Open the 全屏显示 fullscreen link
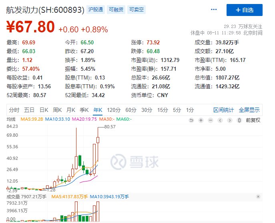This screenshot has width=275, height=223. point(249,110)
